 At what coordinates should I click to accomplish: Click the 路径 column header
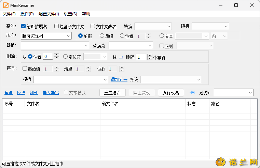pos(230,104)
